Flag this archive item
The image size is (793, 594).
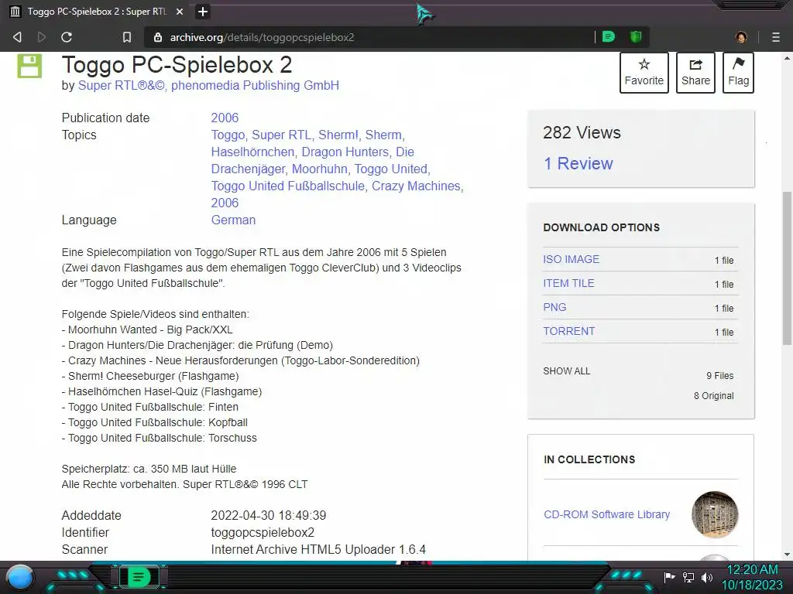(738, 73)
